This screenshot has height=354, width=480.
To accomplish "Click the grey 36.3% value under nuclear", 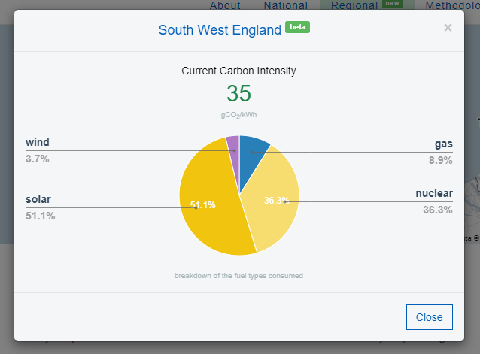I will point(438,210).
